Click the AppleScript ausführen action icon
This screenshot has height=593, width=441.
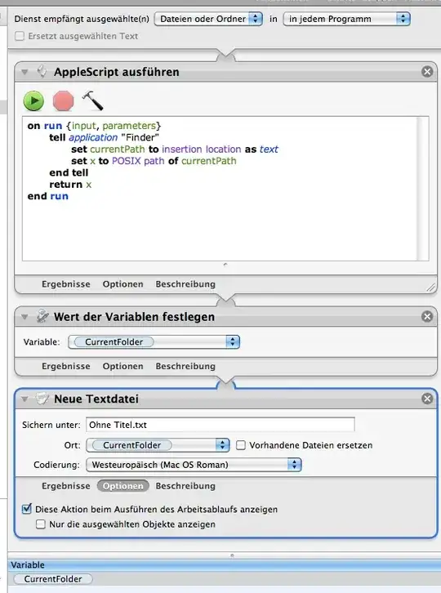[x=42, y=72]
